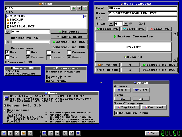This screenshot has width=182, height=137.
Task: Click the file list scrollbar up arrow
Action: pos(85,16)
